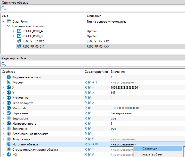Screen dimensions: 185x157
Task: Click the Источник объекта property icon
Action: tap(9, 144)
